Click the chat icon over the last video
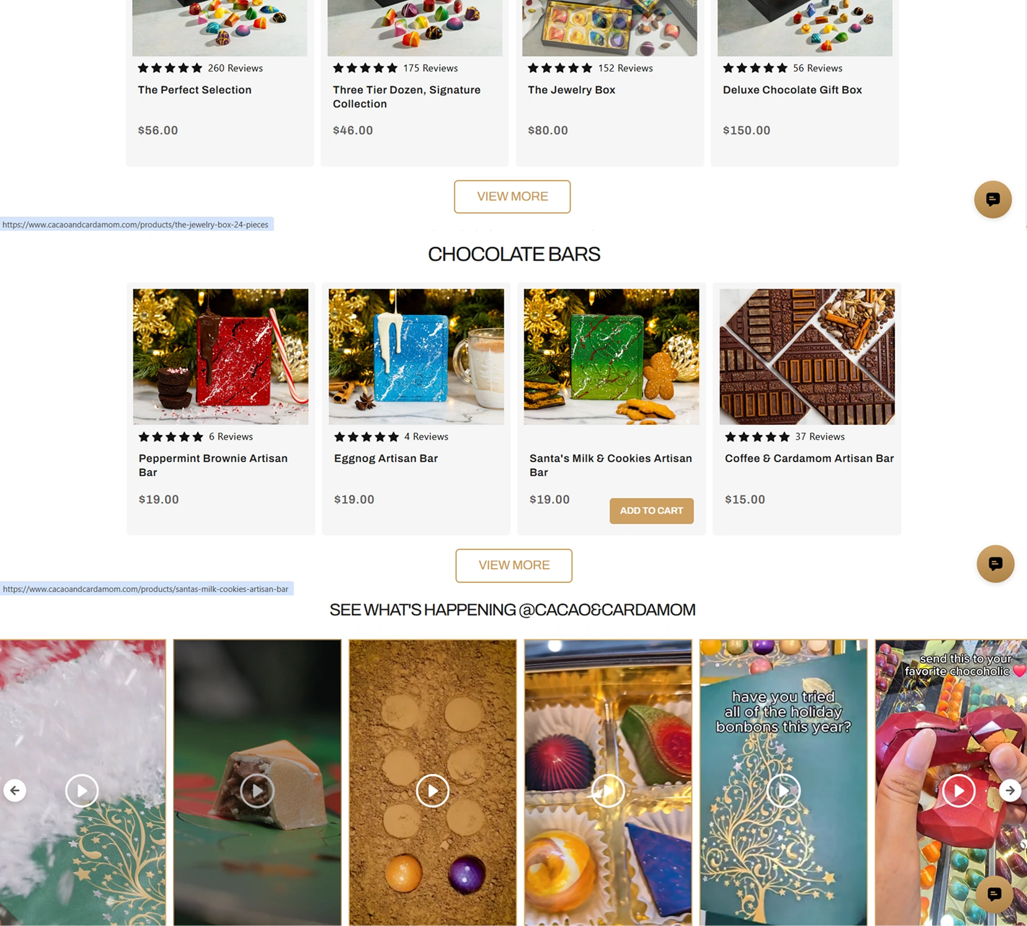Viewport: 1027px width, 926px height. click(994, 893)
